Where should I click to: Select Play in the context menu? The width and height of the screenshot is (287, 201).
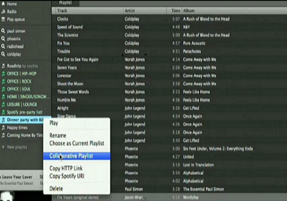point(77,123)
